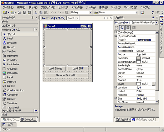
Task: Save the file with the floppy disk icon
Action: pyautogui.click(x=25, y=12)
